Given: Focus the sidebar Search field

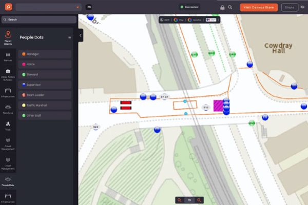Looking at the screenshot, I should click(x=39, y=19).
